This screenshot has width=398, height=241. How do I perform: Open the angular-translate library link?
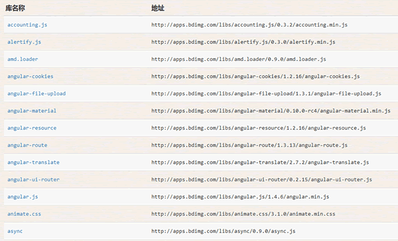[33, 162]
